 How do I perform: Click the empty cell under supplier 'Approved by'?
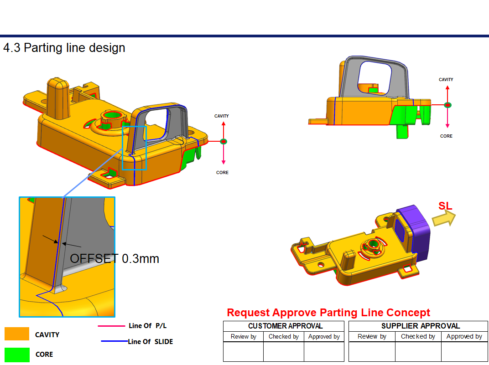click(464, 351)
